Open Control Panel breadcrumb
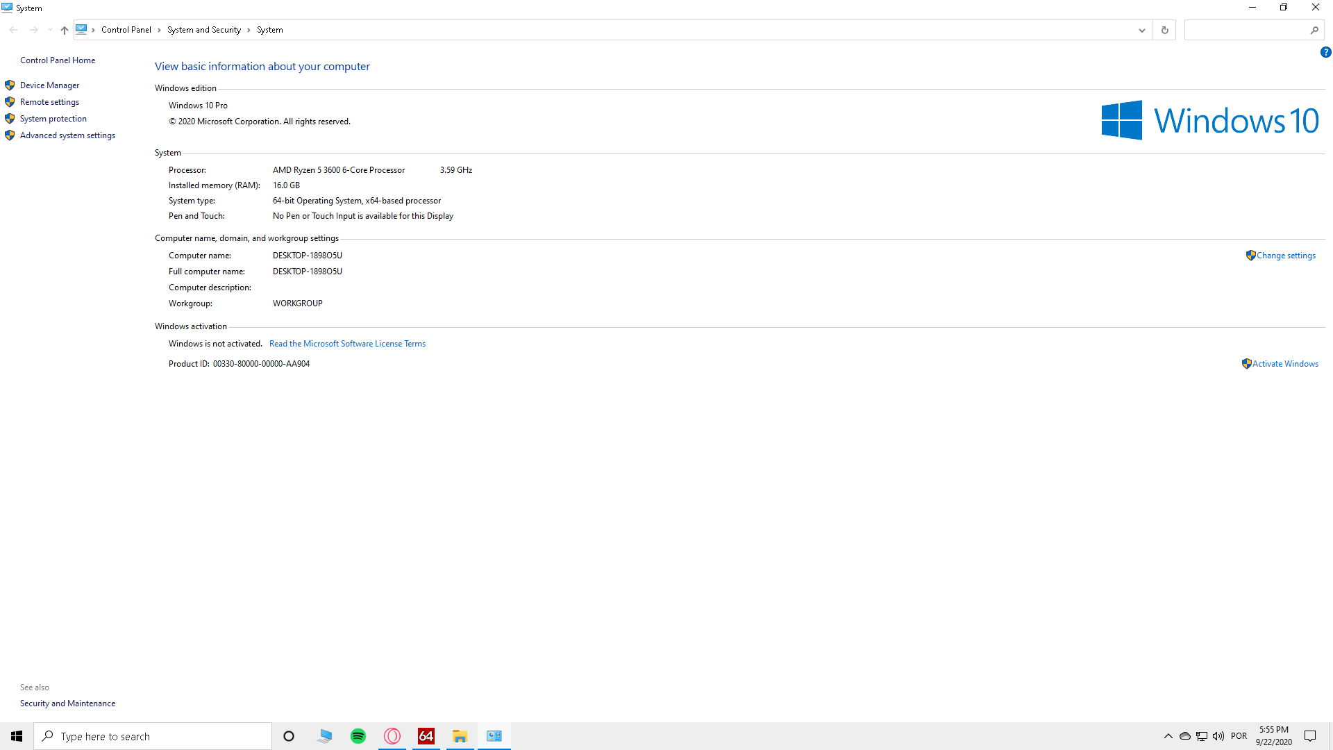This screenshot has width=1333, height=750. 126,30
